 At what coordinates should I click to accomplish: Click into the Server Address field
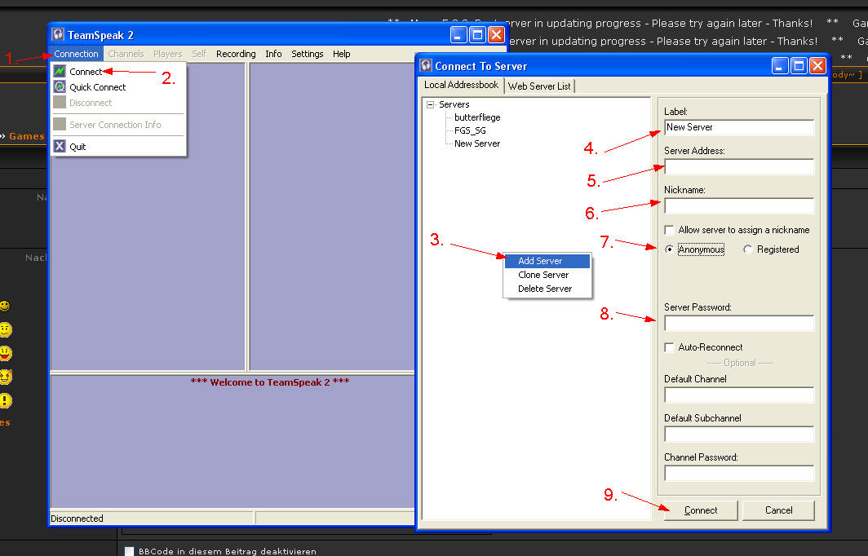tap(738, 167)
